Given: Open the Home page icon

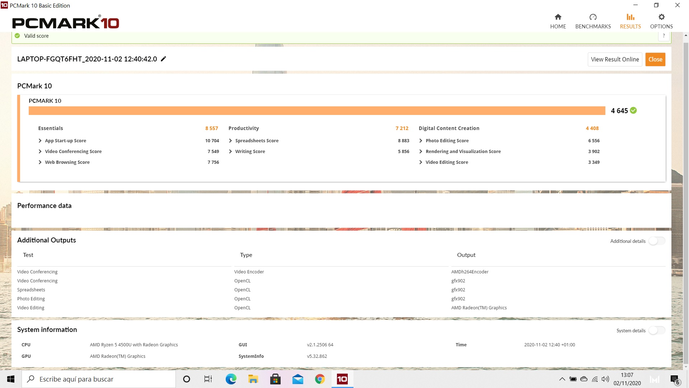Looking at the screenshot, I should (558, 17).
